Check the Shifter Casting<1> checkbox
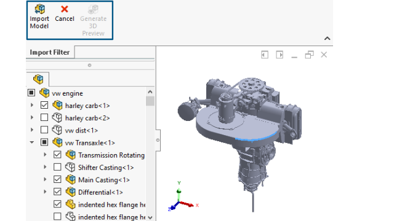 click(57, 167)
